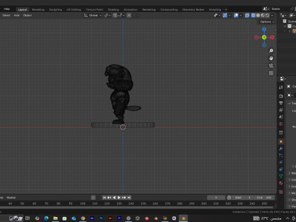The height and width of the screenshot is (222, 296).
Task: Switch to the Geometry Nodes workspace tab
Action: coord(193,9)
